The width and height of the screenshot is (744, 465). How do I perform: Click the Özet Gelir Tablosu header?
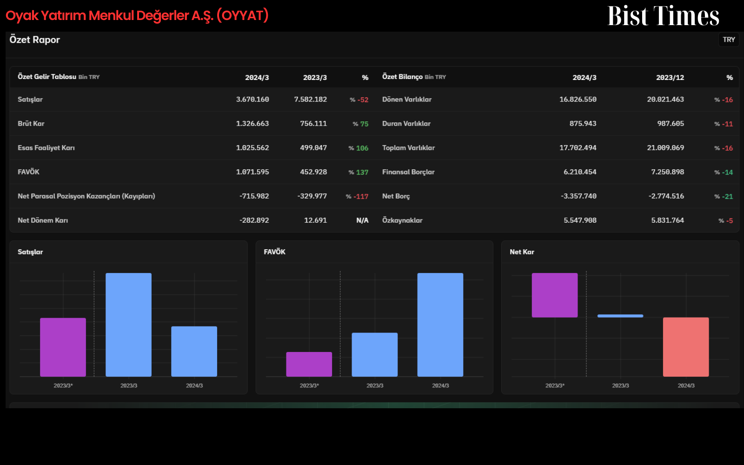tap(59, 77)
